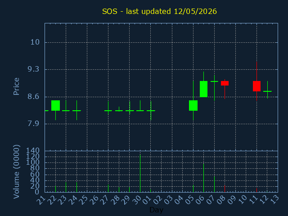Click the green volume bar for day 23
The width and height of the screenshot is (288, 216).
pyautogui.click(x=66, y=187)
